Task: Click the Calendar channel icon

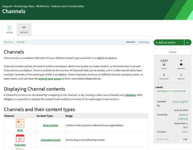Action: click(x=20, y=138)
